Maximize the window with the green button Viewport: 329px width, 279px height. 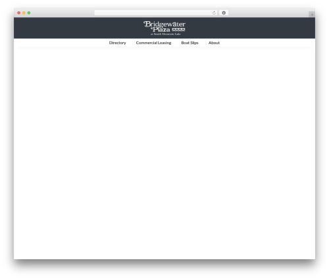[29, 13]
